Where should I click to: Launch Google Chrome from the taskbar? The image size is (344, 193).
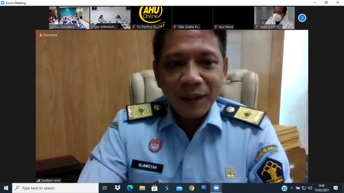tap(192, 188)
